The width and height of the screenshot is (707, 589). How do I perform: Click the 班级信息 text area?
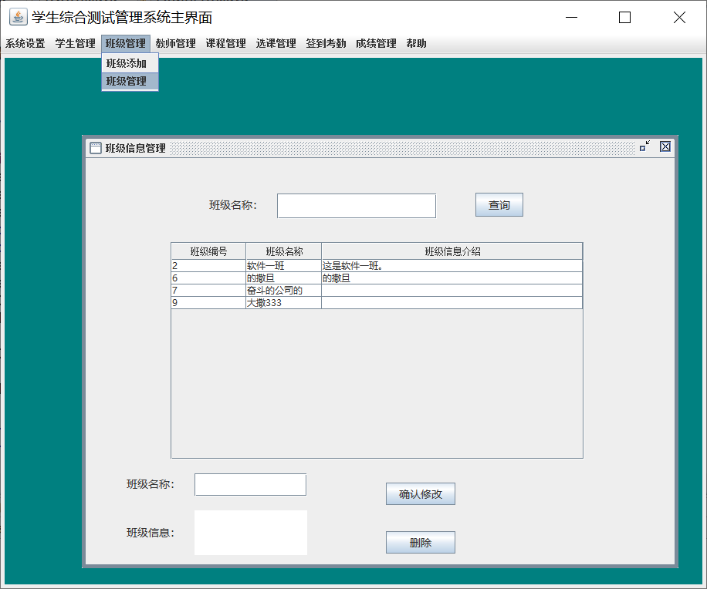tap(251, 533)
